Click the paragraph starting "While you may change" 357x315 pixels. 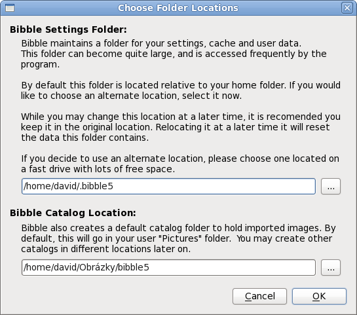181,127
